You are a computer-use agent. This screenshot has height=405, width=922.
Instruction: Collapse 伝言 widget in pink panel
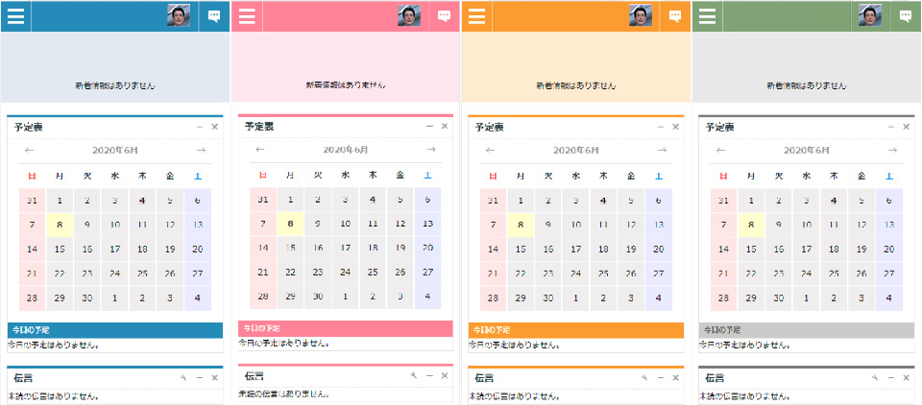[x=429, y=376]
